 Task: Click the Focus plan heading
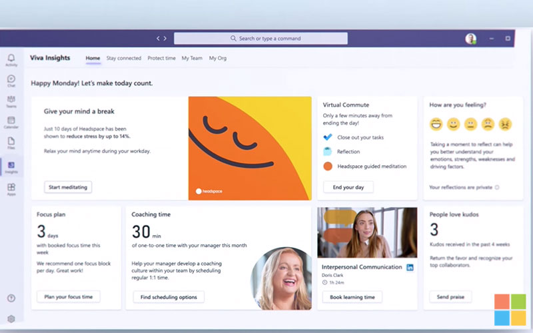(51, 214)
